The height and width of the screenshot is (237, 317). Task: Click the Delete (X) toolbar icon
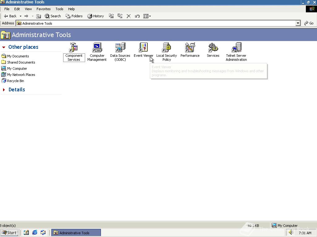pos(128,16)
